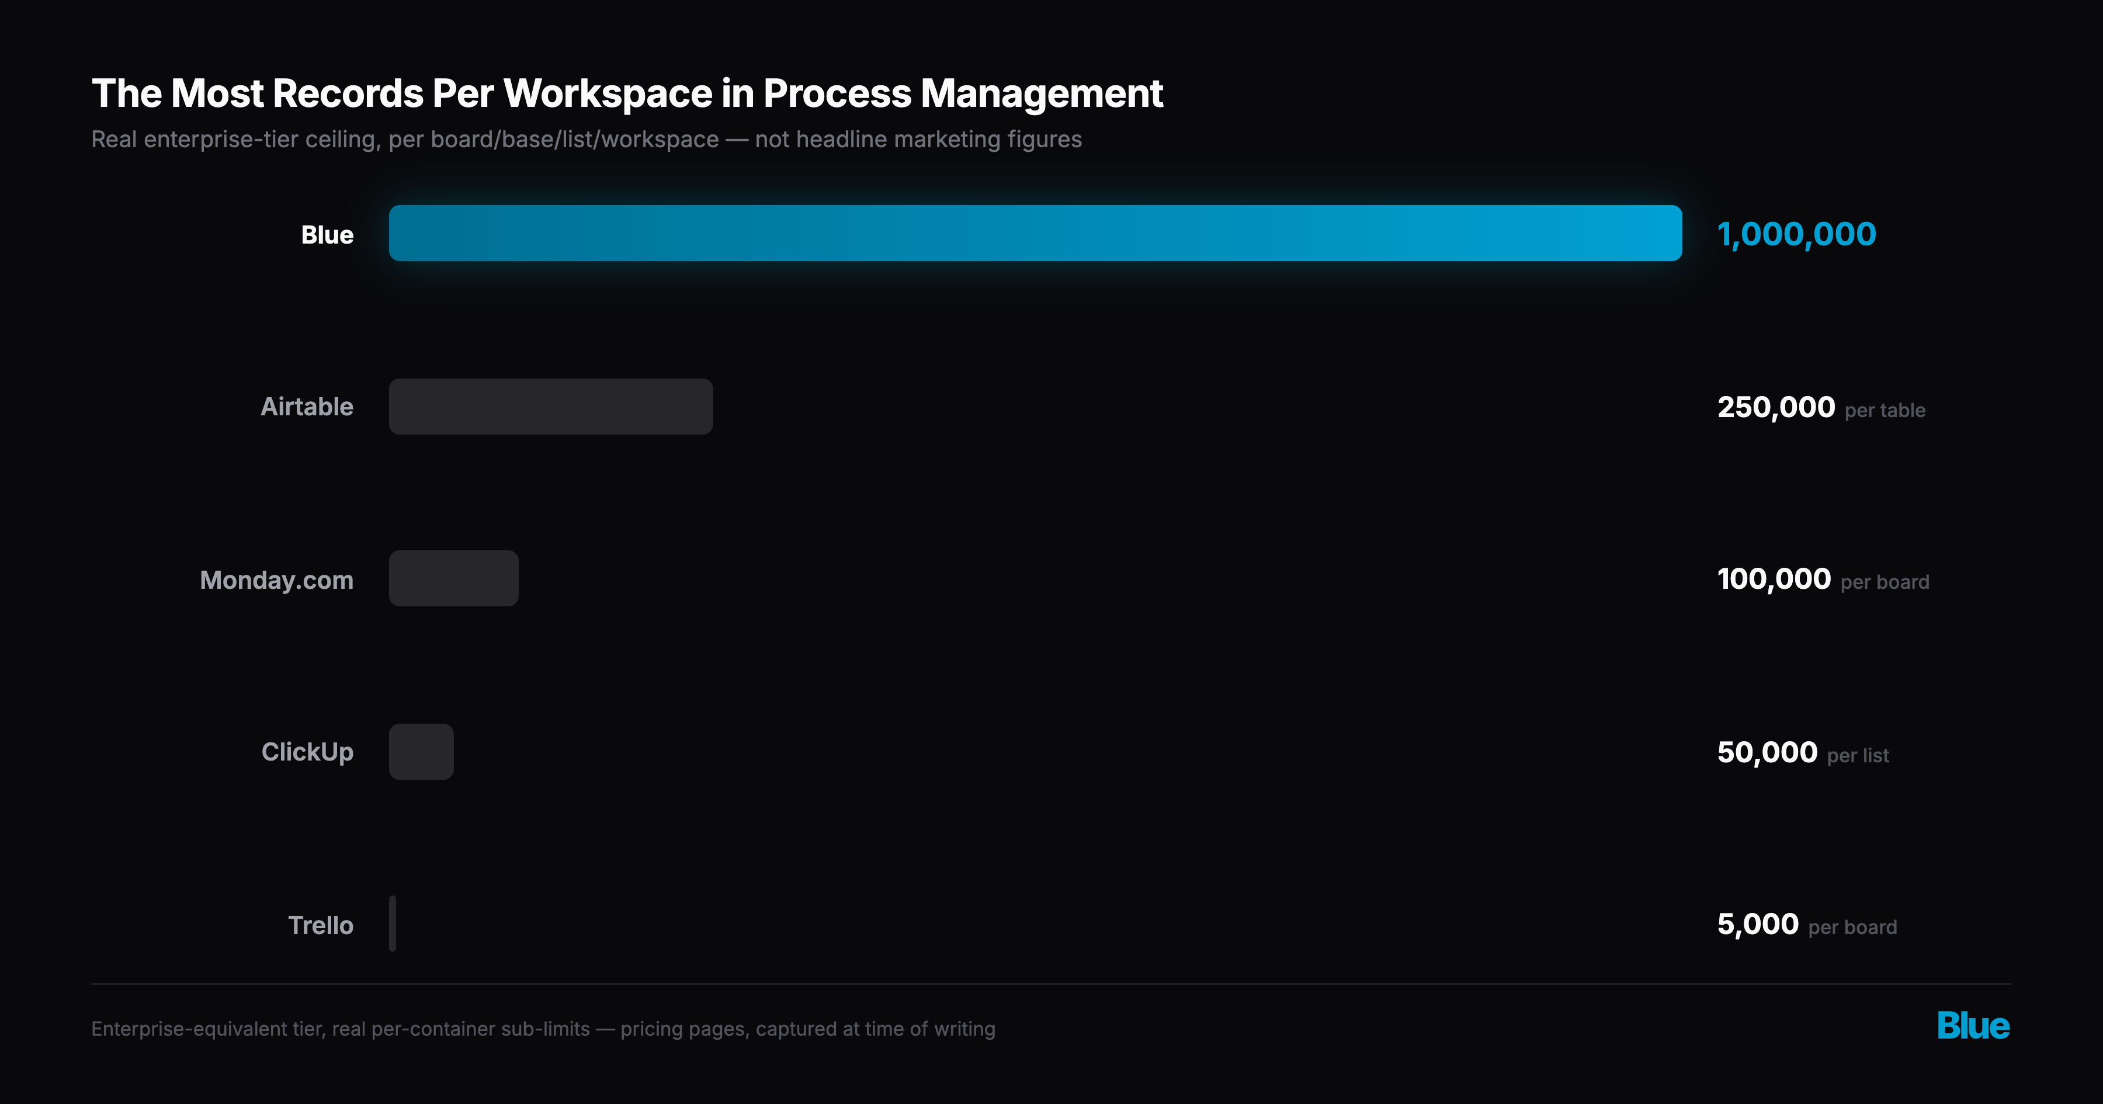The height and width of the screenshot is (1104, 2103).
Task: Click the Monday.com row label
Action: (x=277, y=581)
